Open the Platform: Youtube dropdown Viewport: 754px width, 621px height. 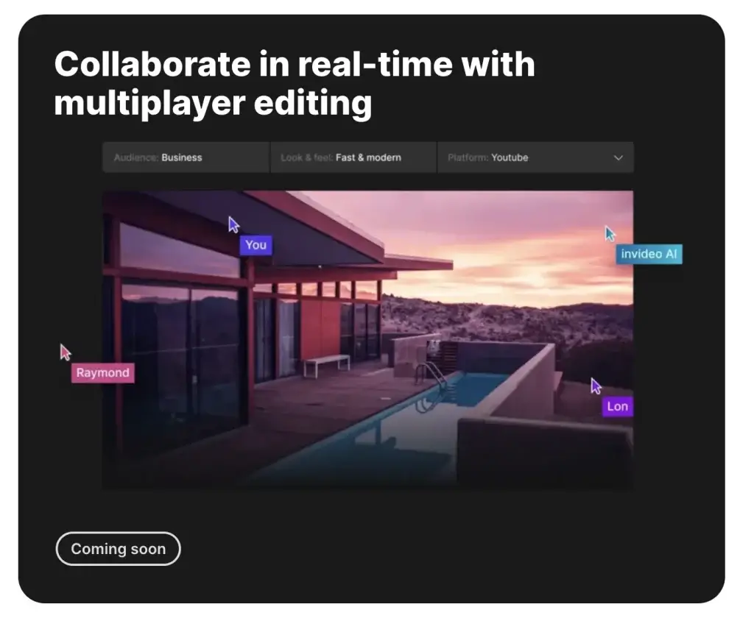pos(535,157)
